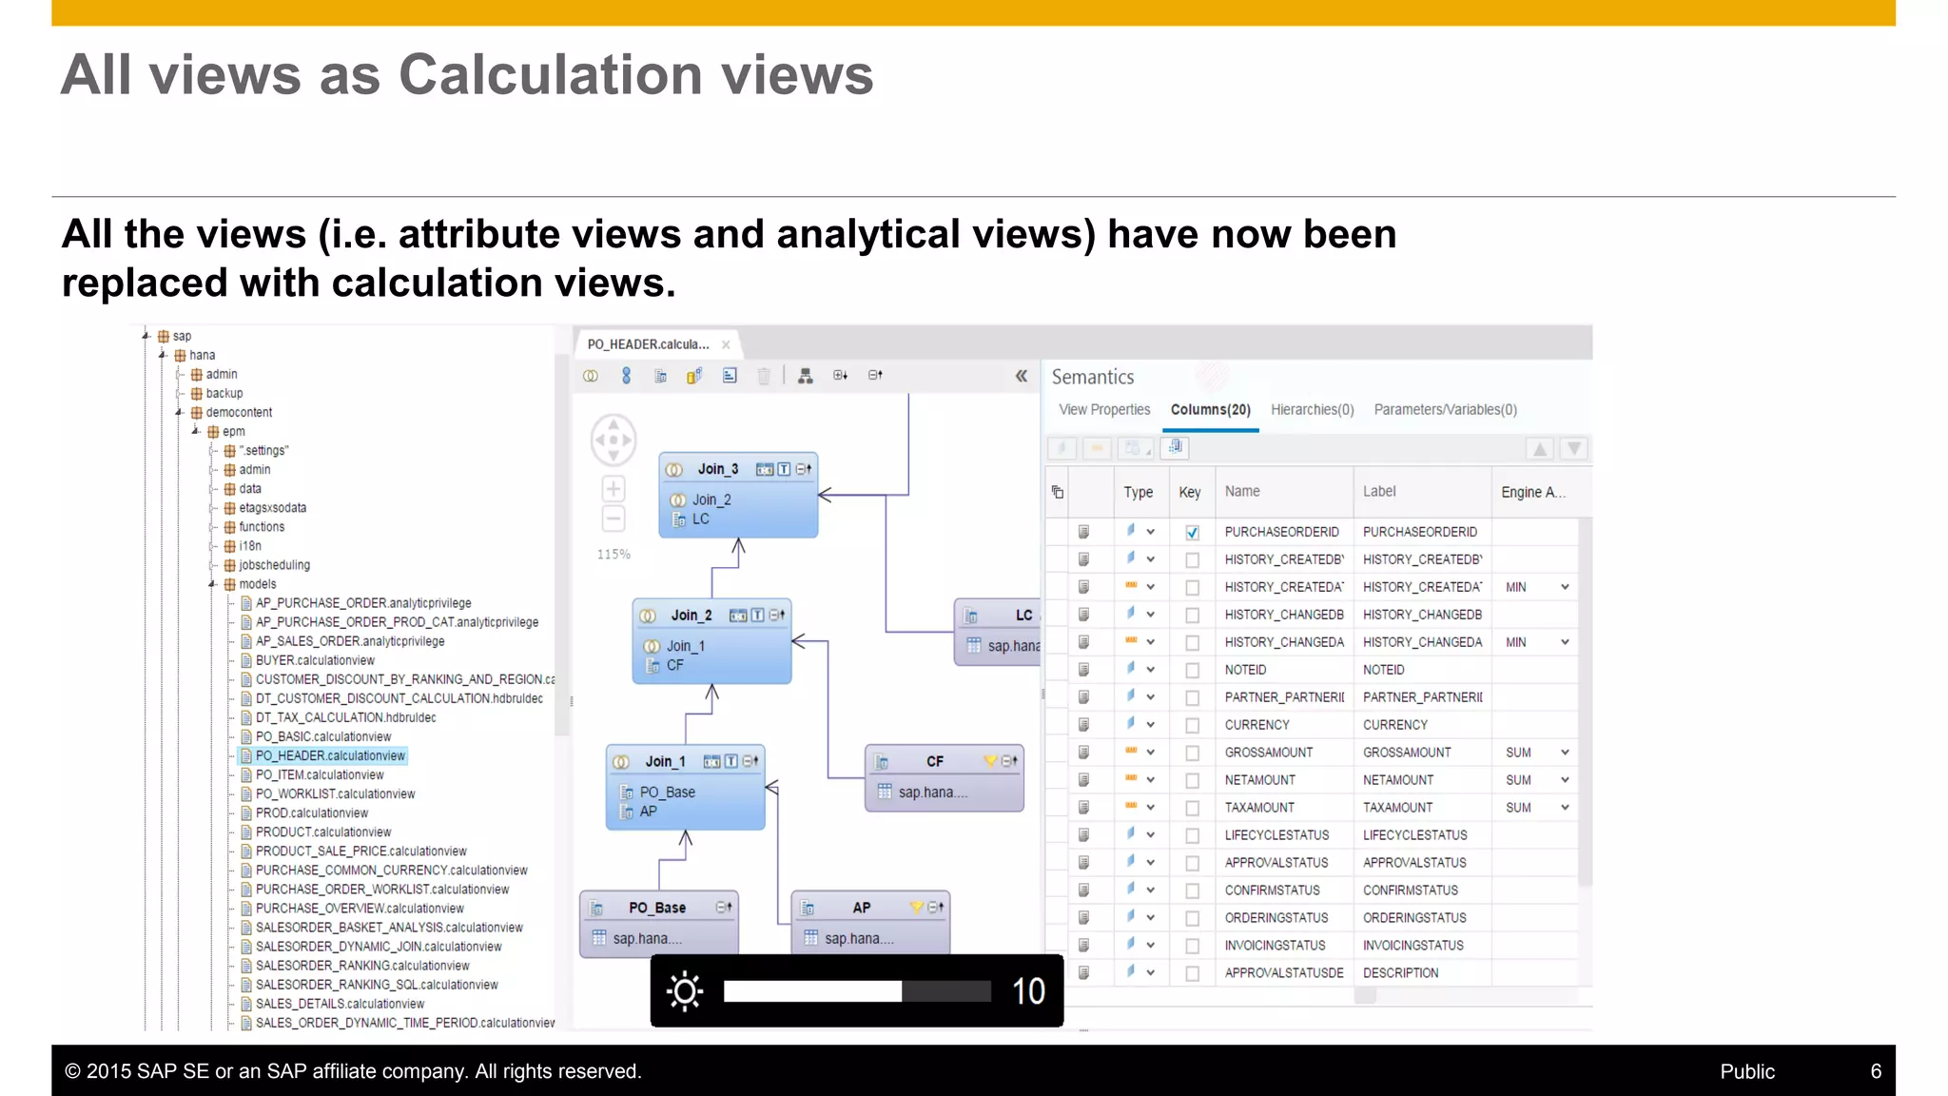Select the Union node tool in diagram toolbar
This screenshot has width=1948, height=1096.
626,376
